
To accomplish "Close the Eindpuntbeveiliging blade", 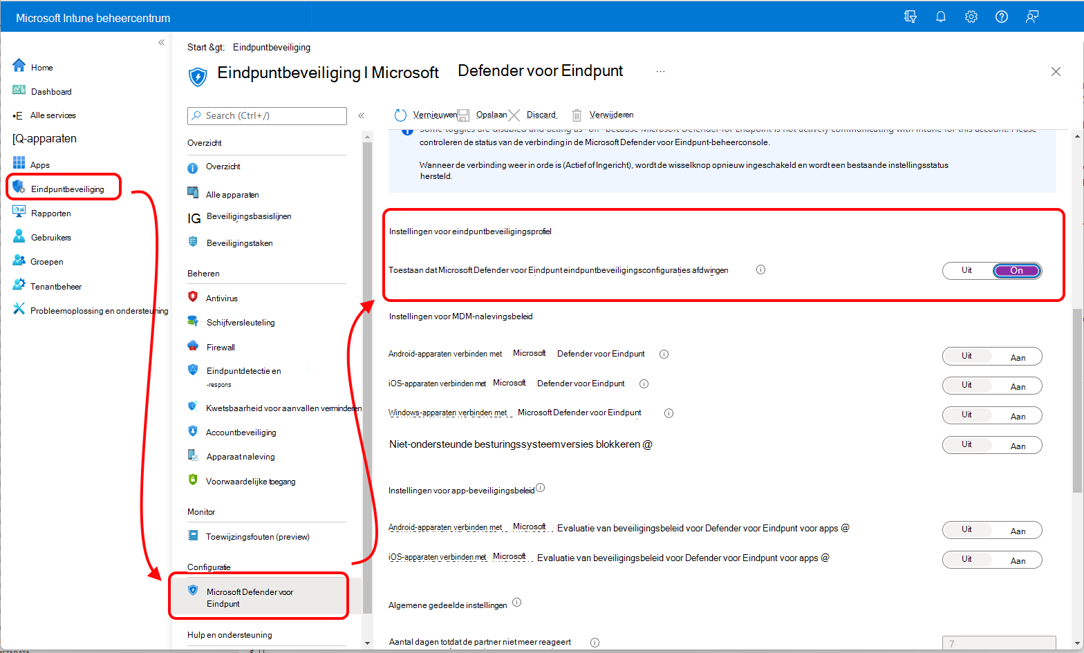I will [1056, 71].
